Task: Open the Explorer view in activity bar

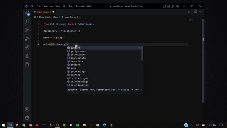Action: 27,14
